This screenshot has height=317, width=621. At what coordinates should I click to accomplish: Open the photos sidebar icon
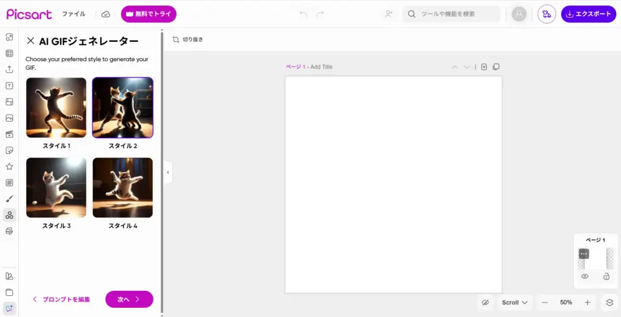(x=9, y=118)
